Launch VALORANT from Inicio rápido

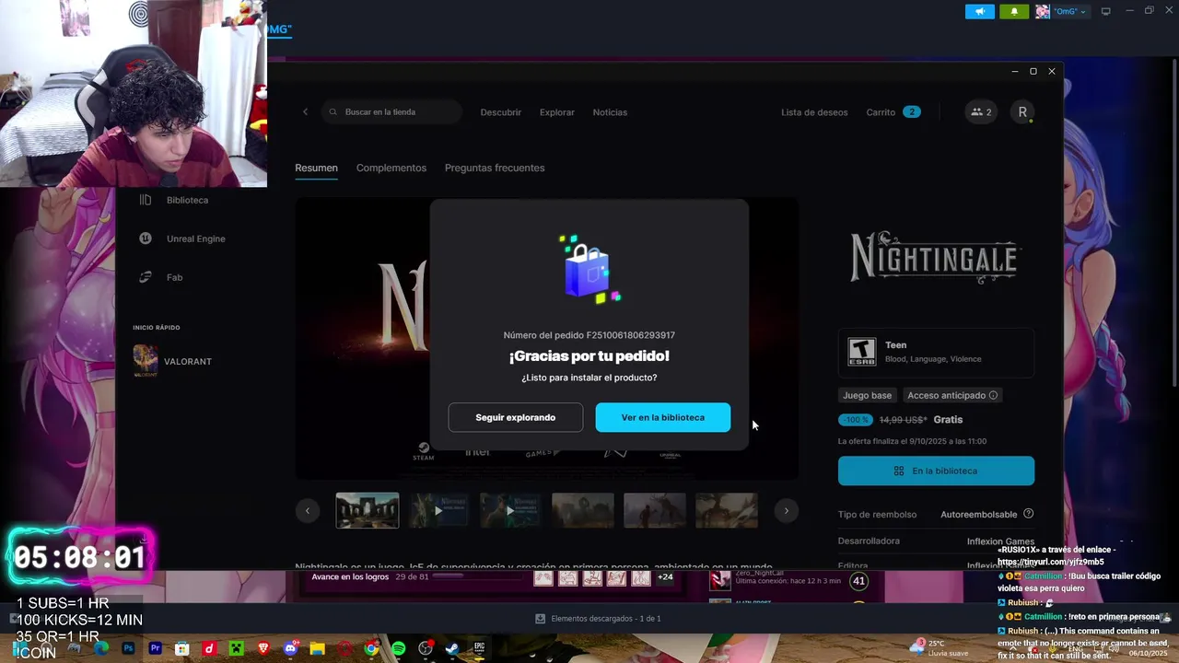173,361
